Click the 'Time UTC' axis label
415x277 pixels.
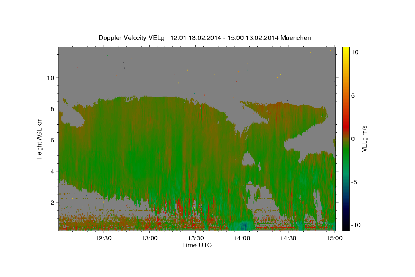(x=197, y=245)
